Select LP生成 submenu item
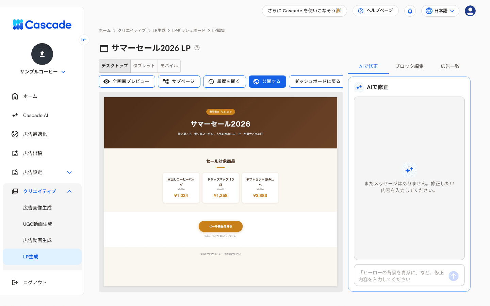Screen dimensions: 490x306 pyautogui.click(x=42, y=257)
